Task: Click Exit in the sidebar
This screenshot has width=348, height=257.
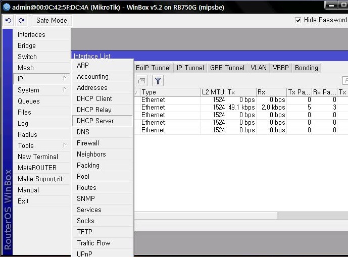Action: coord(41,201)
